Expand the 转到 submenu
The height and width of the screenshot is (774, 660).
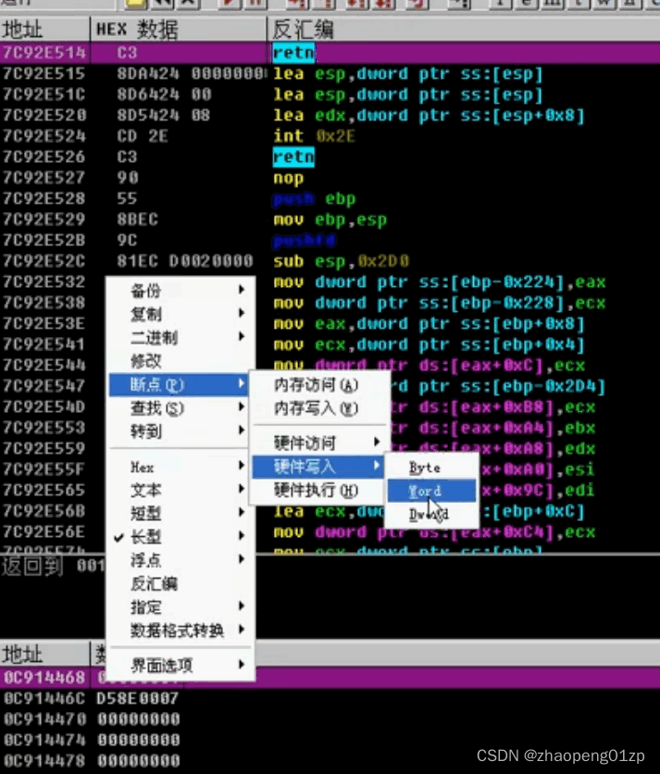[181, 431]
